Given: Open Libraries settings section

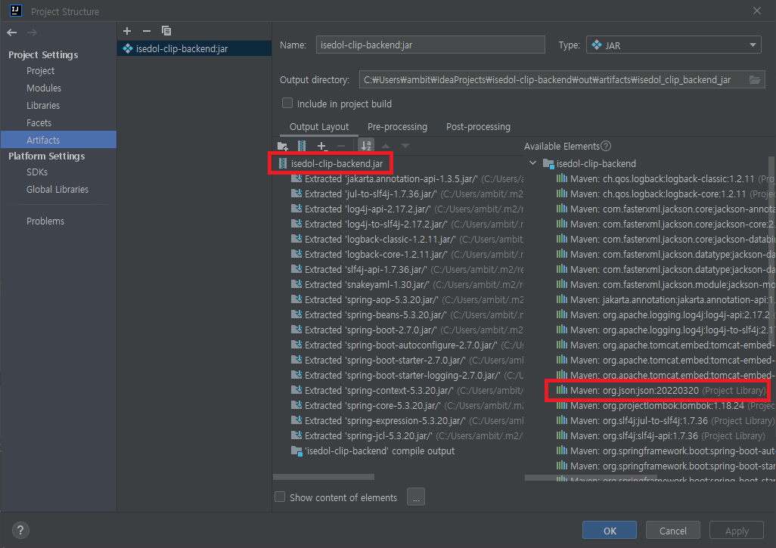Looking at the screenshot, I should click(x=43, y=105).
